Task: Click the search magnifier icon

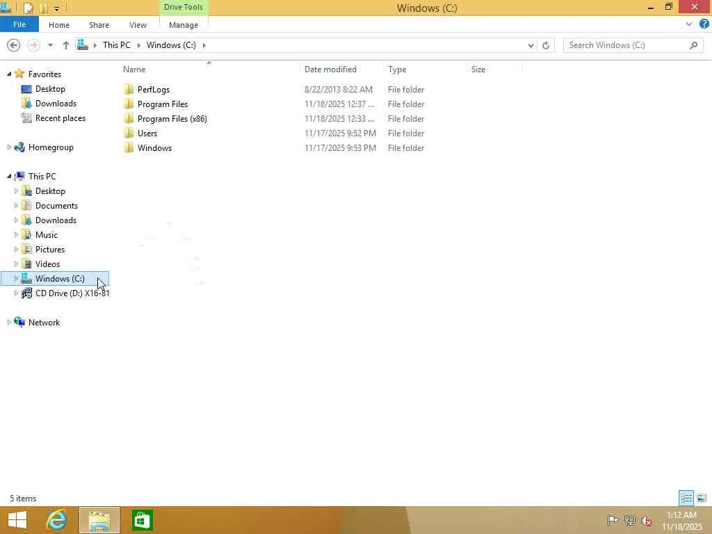Action: click(x=693, y=45)
